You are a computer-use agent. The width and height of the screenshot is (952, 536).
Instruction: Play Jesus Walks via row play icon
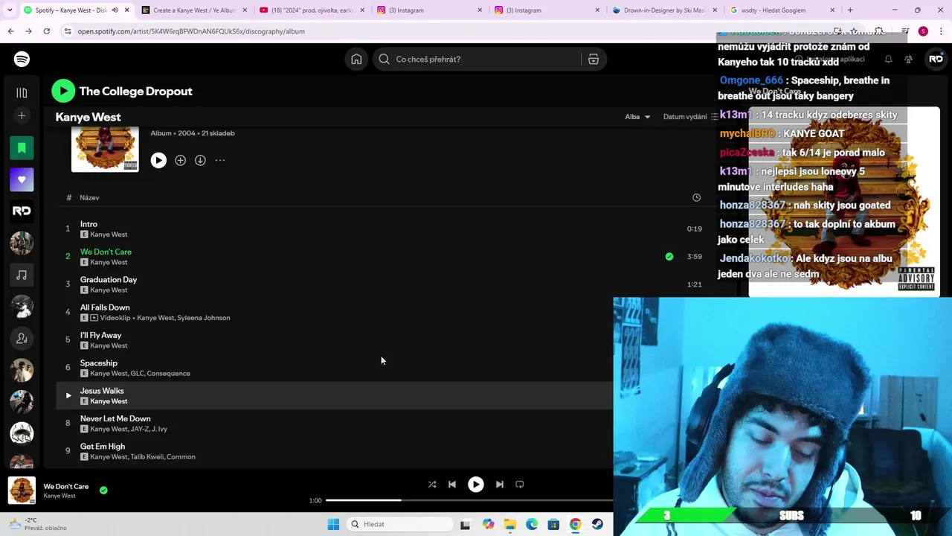pyautogui.click(x=68, y=395)
